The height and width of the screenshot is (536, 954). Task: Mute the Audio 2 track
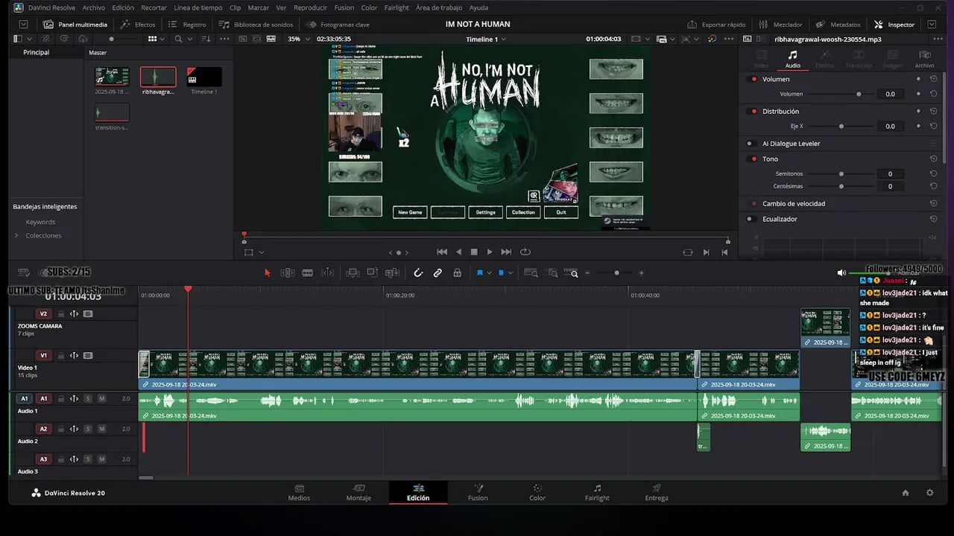point(101,429)
